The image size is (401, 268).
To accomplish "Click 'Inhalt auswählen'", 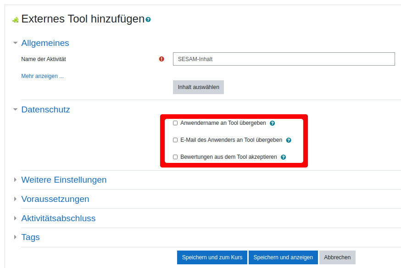I will 198,87.
